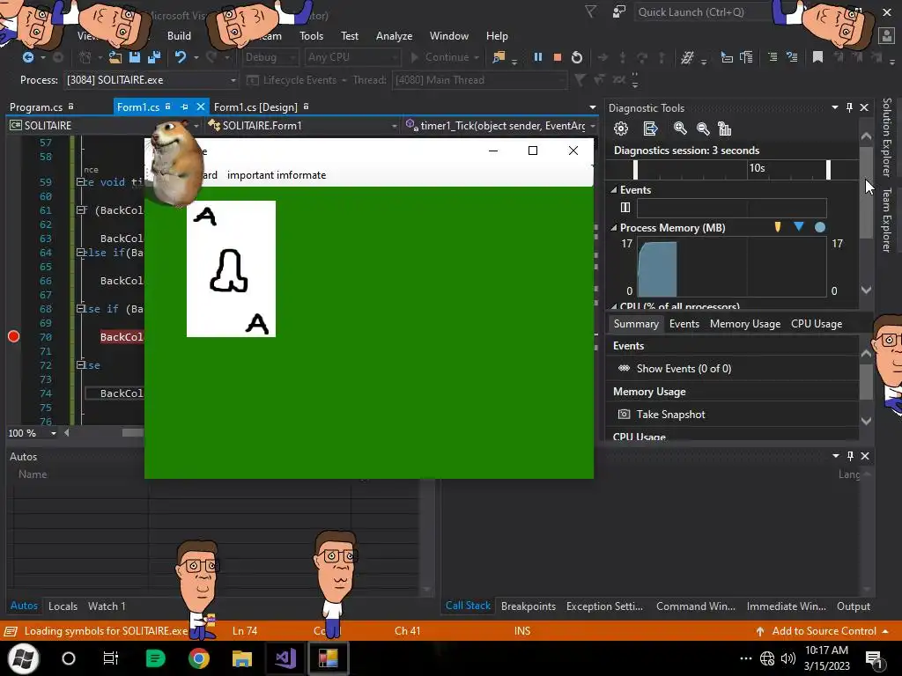This screenshot has width=902, height=676.
Task: Click the Zoom In magnifier in Diagnostic Tools
Action: coord(680,129)
